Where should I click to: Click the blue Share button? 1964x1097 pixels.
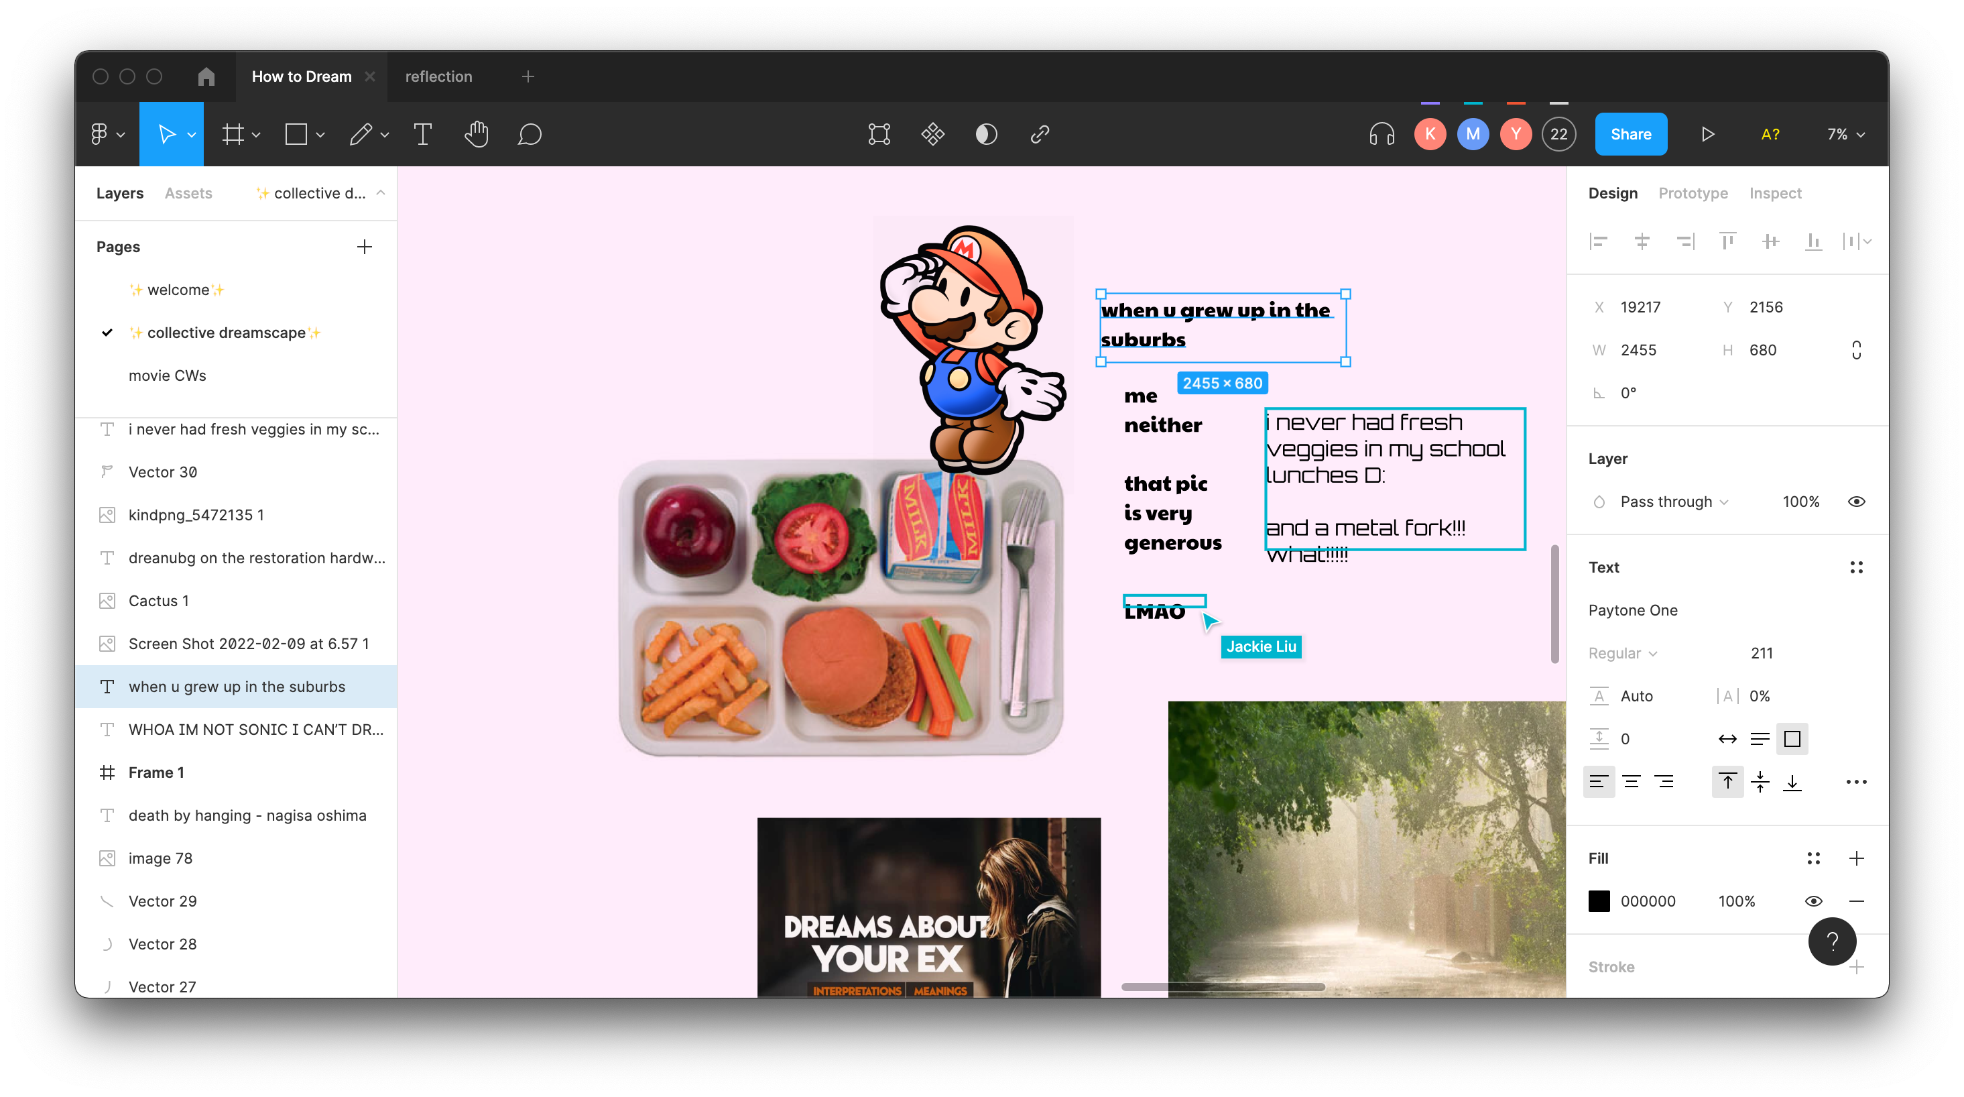coord(1630,134)
